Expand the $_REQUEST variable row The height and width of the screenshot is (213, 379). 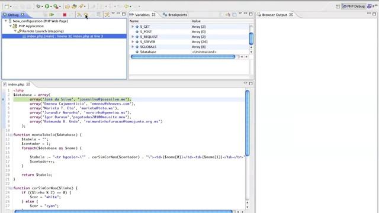[133, 37]
